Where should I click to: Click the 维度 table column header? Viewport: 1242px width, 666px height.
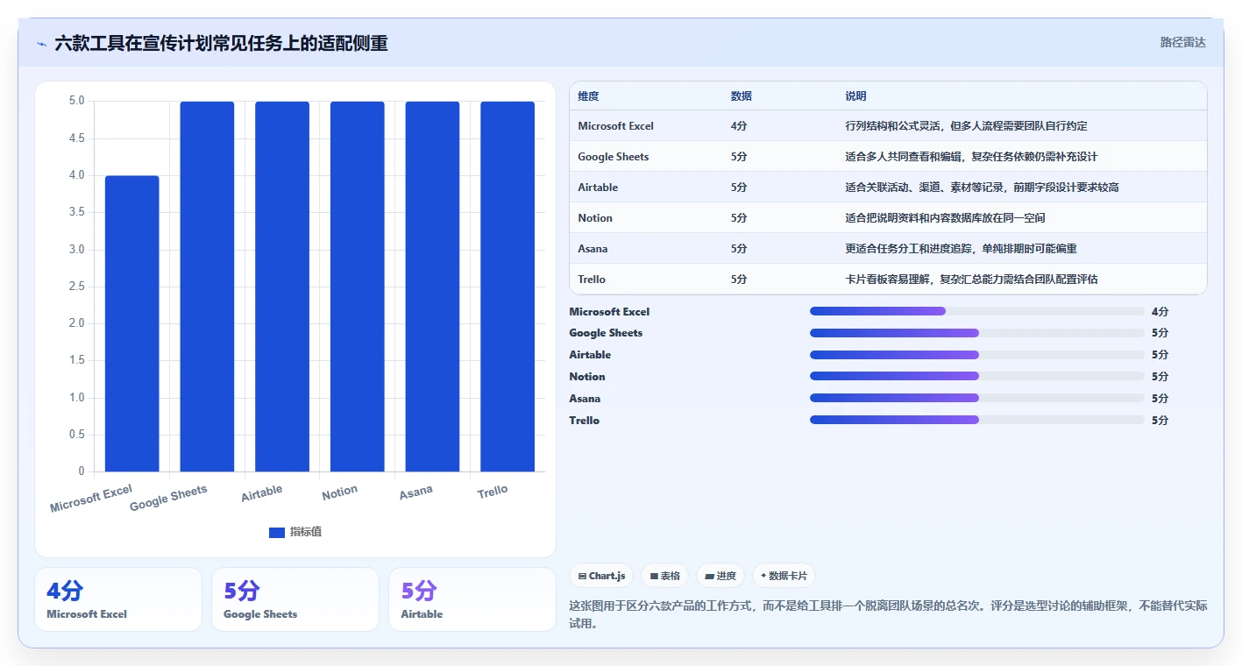tap(589, 96)
